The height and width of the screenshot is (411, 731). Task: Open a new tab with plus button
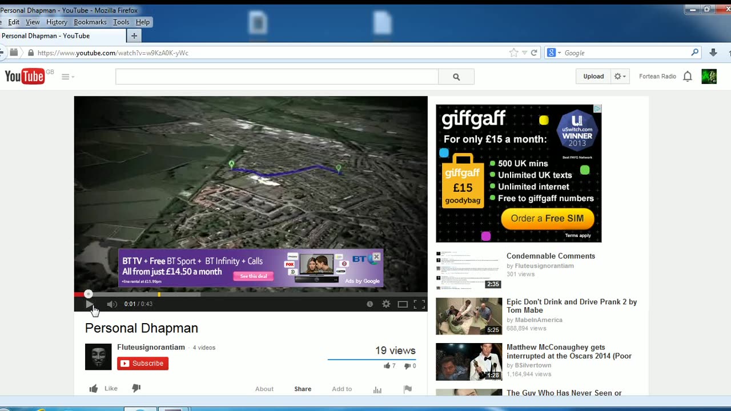134,36
